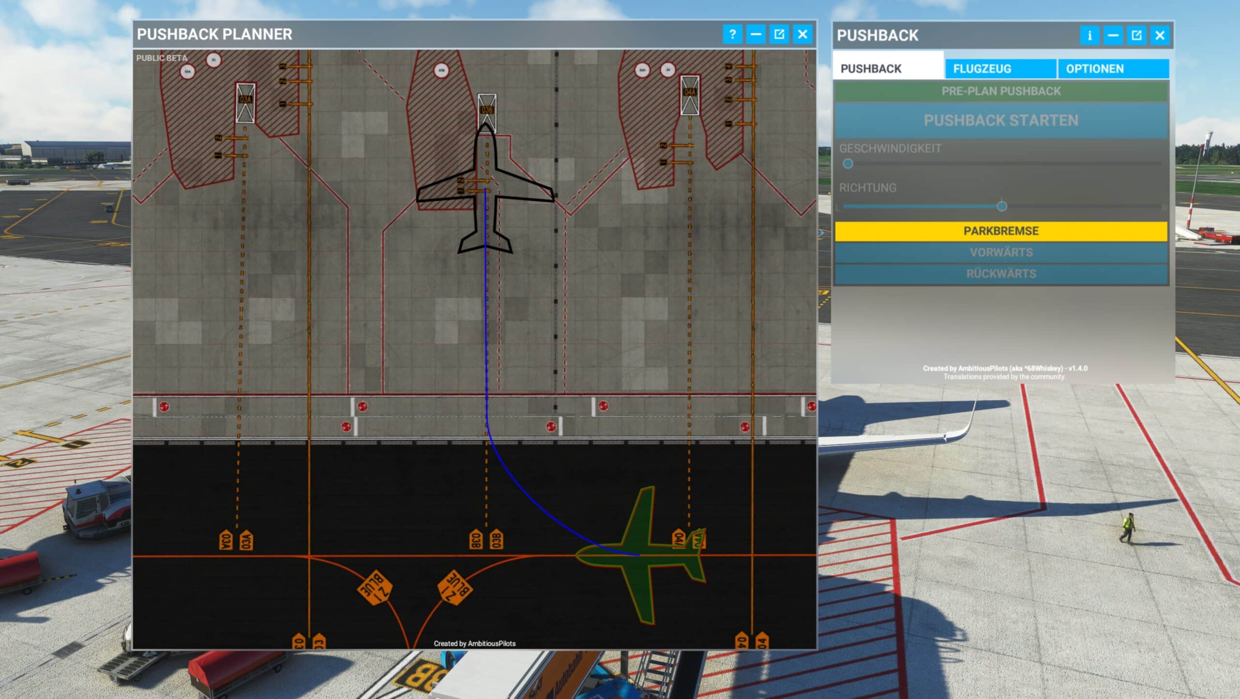Select VORWÄRTS direction button
Screen dimensions: 1240x699
pos(1001,252)
